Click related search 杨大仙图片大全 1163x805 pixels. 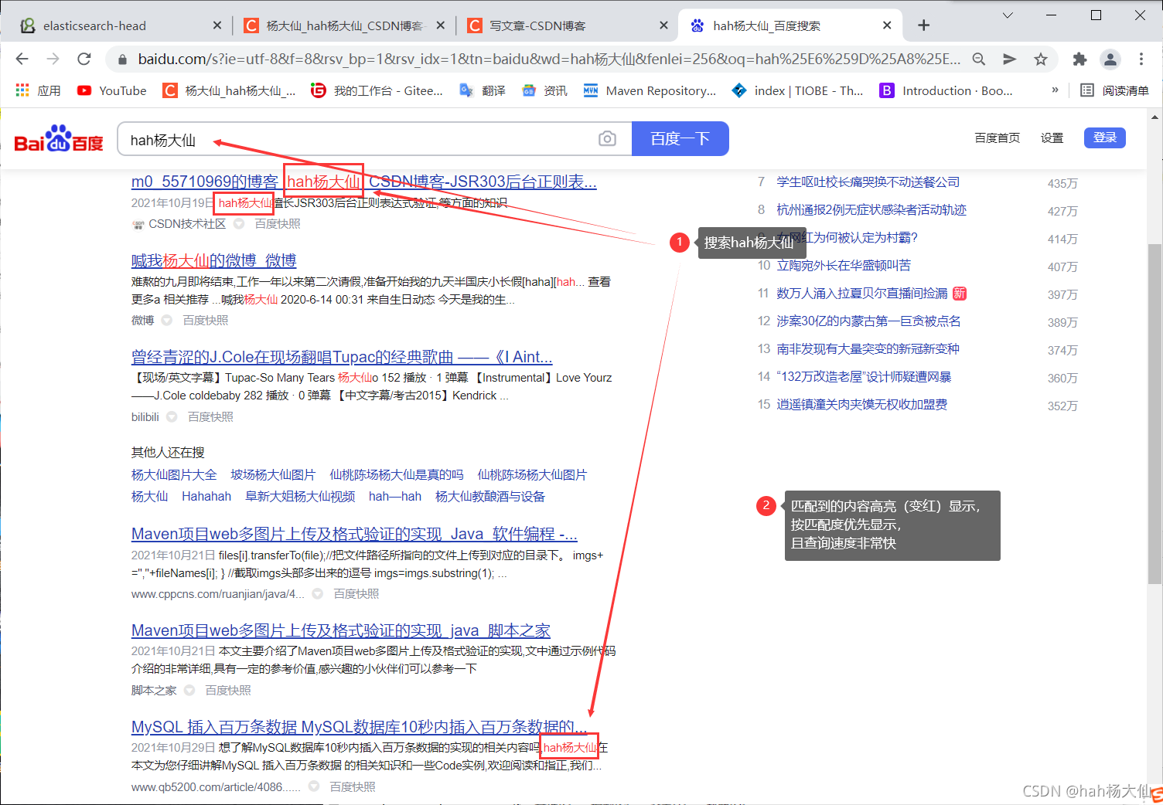(174, 474)
